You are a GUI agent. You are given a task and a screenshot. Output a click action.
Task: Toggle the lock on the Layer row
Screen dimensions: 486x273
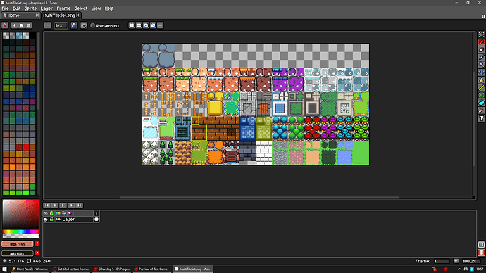(51, 220)
